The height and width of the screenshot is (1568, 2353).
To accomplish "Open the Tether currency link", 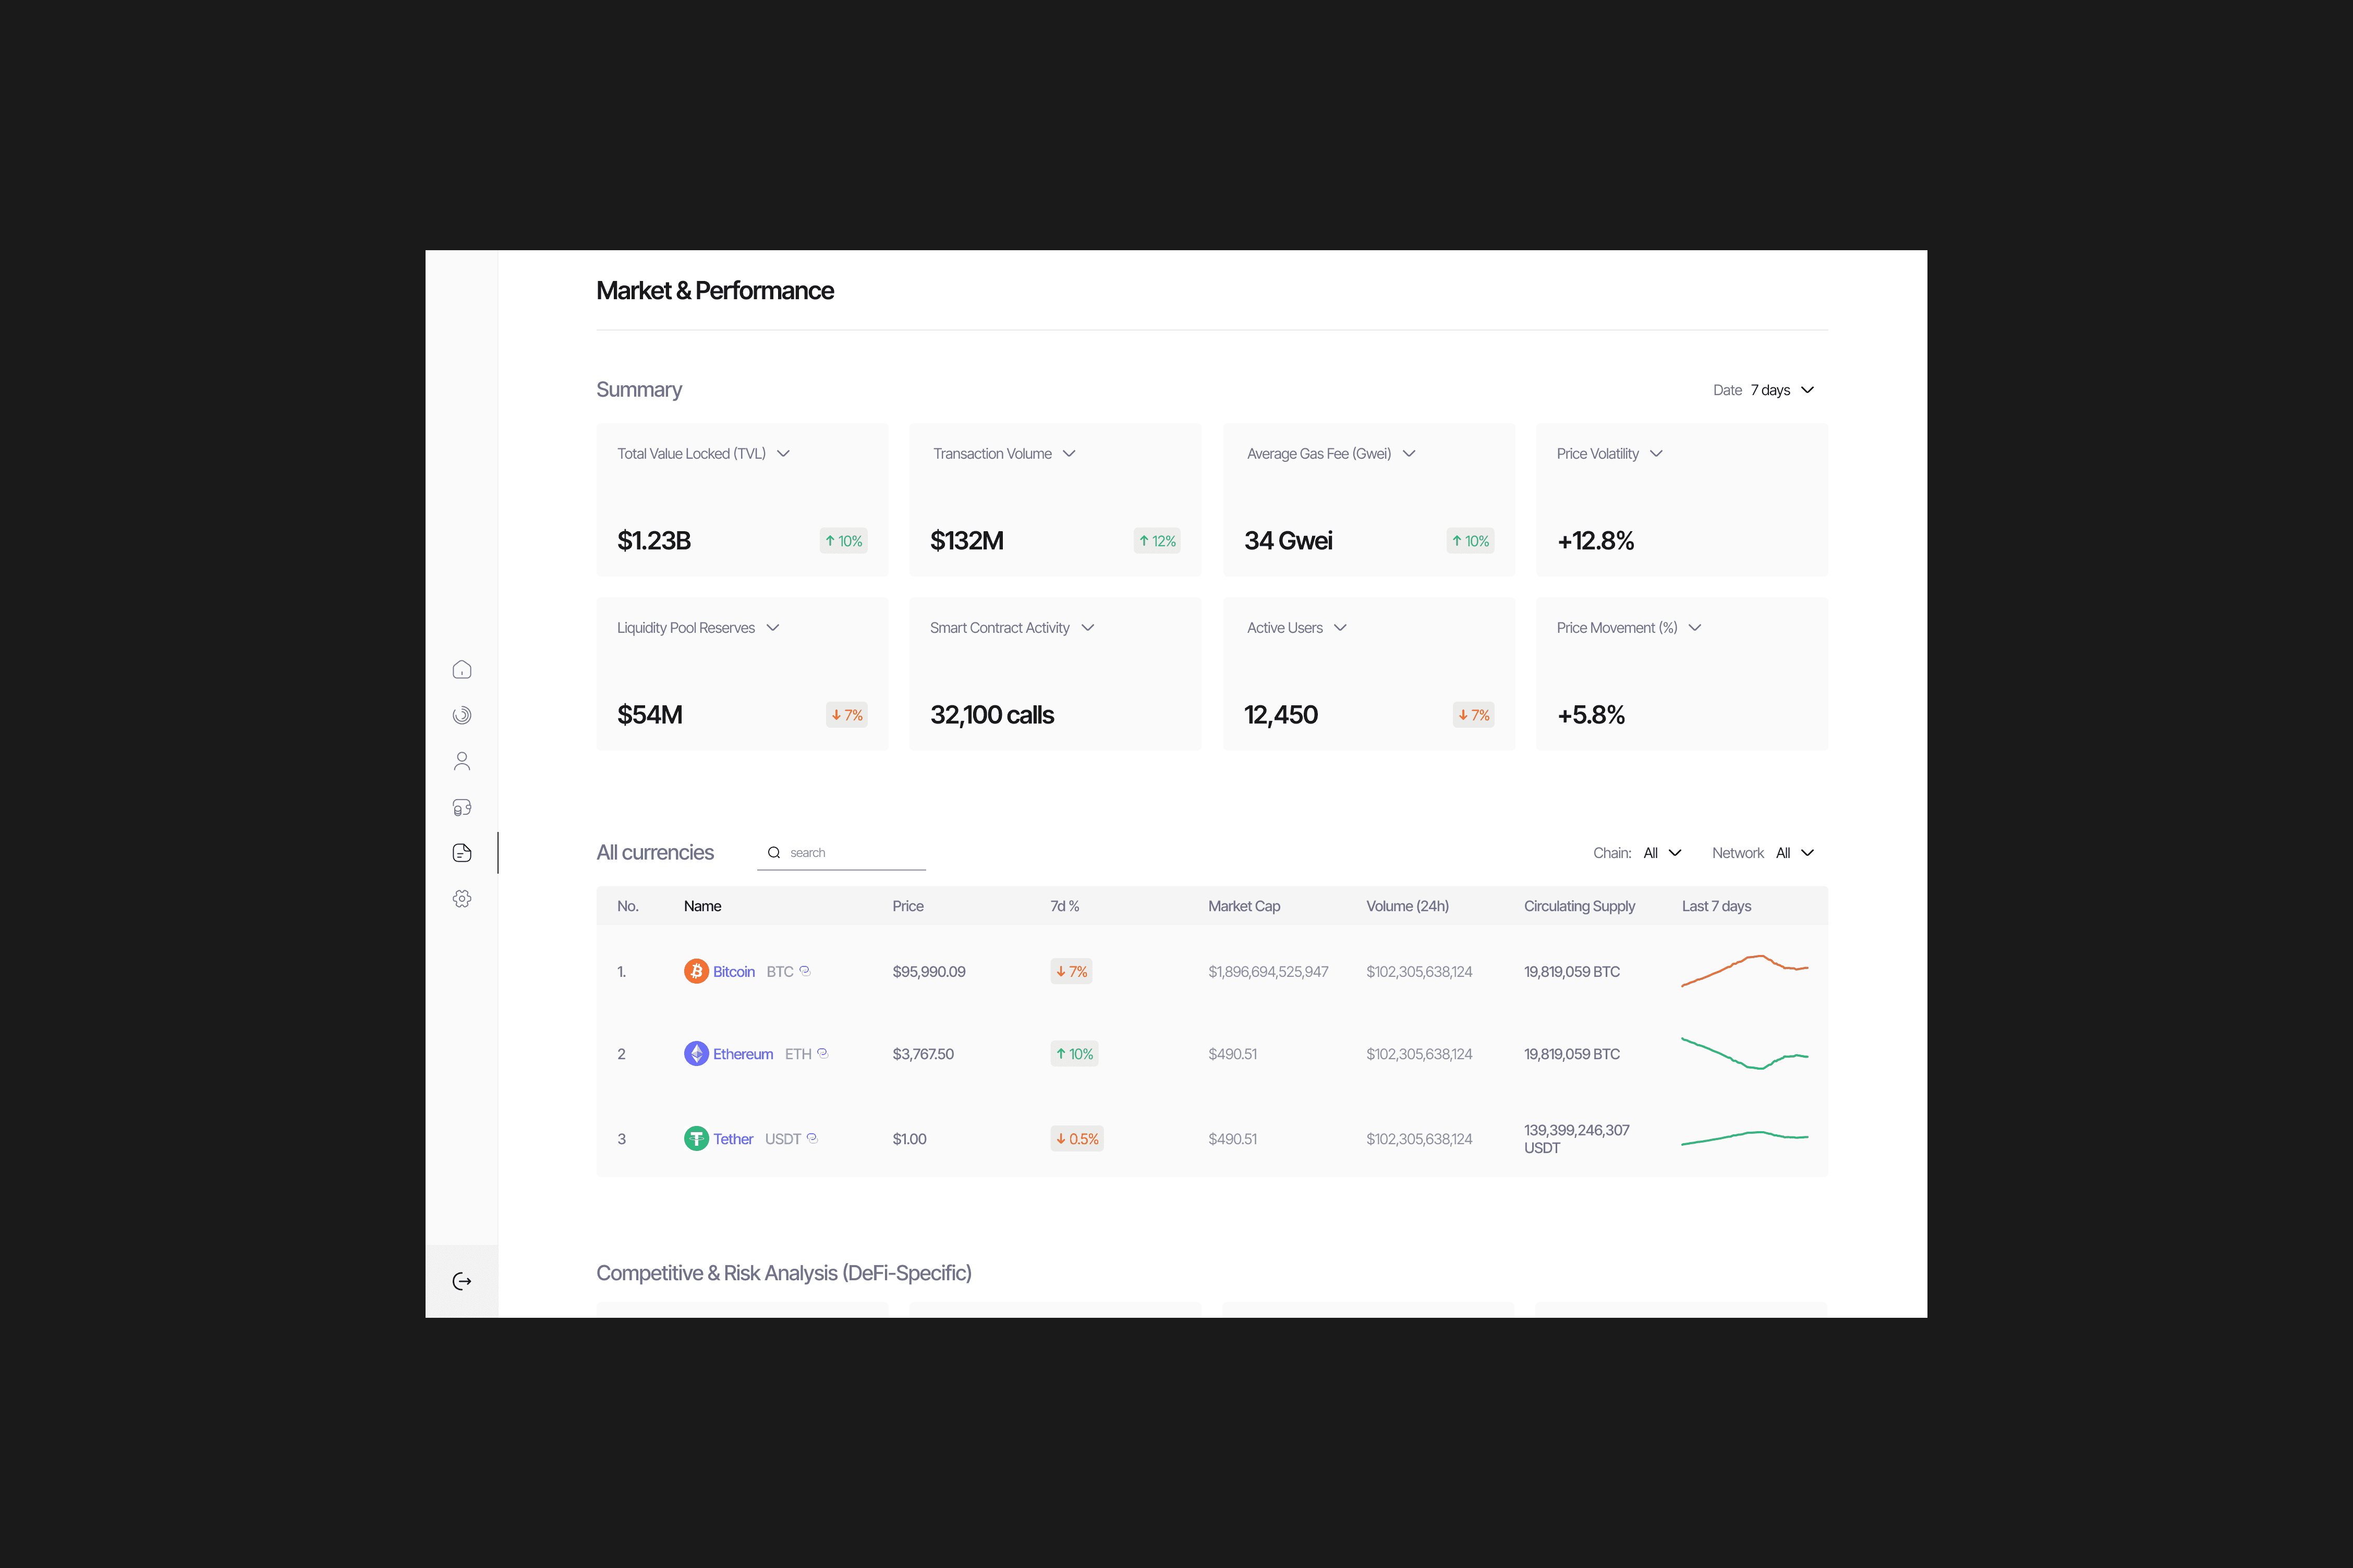I will tap(732, 1139).
